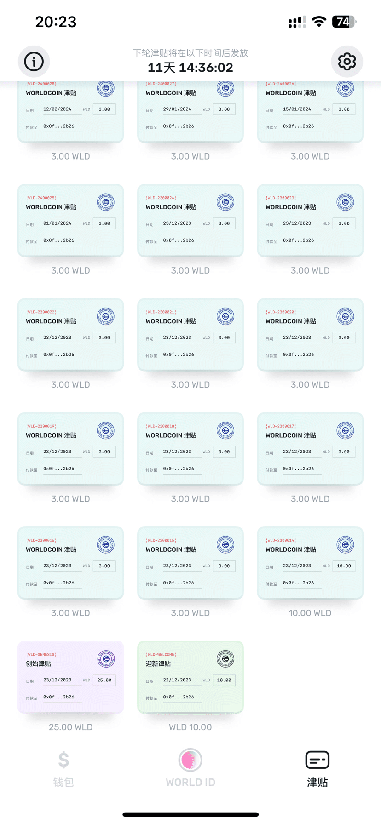
Task: Open the 10.00 WLD card WLD-2300014
Action: [x=310, y=563]
